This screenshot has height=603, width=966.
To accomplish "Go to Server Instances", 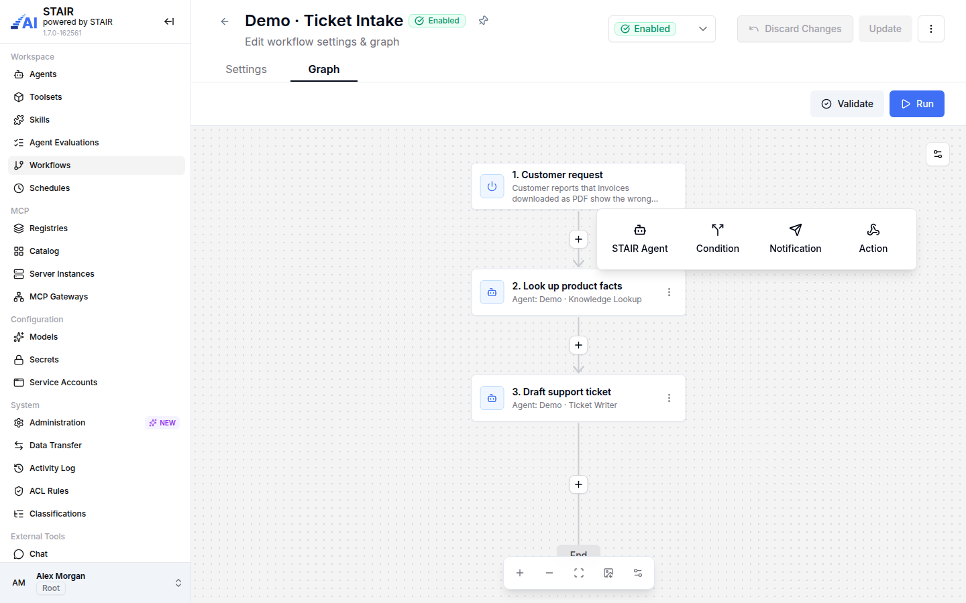I will (97, 274).
